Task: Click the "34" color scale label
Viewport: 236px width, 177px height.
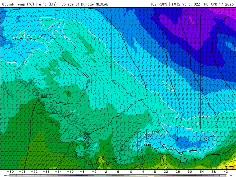Action: (202, 172)
